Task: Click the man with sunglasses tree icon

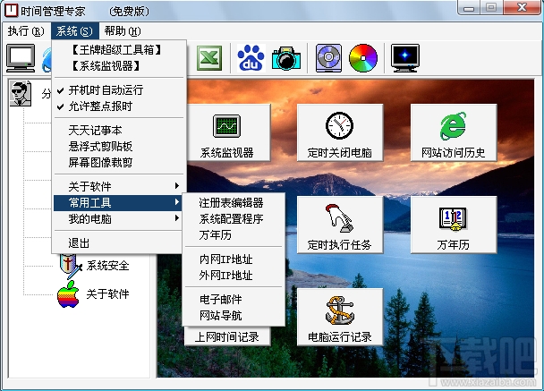Action: pos(21,93)
